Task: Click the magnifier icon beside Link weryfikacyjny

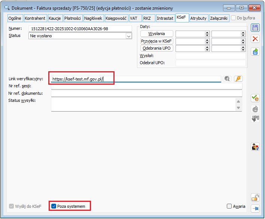Action: click(x=227, y=78)
